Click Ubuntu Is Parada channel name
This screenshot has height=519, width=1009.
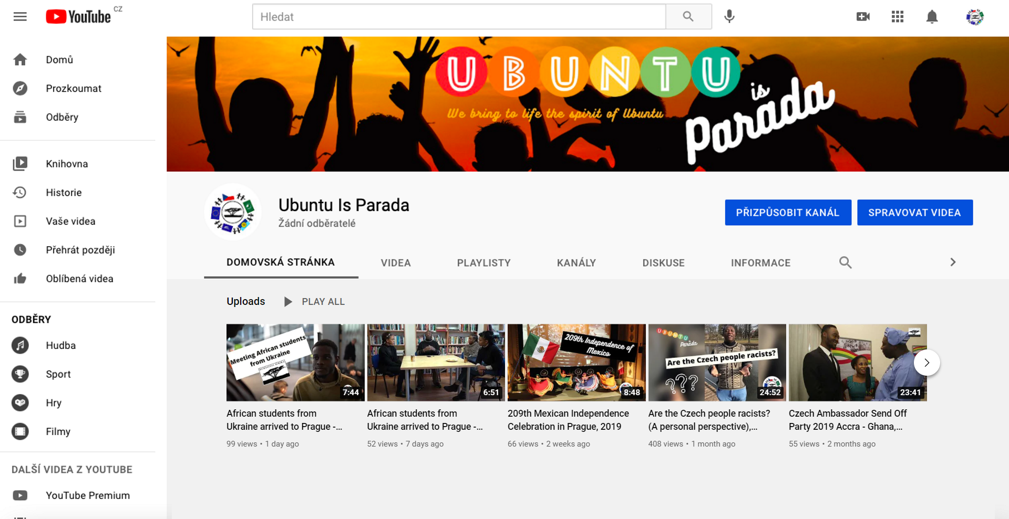(344, 205)
